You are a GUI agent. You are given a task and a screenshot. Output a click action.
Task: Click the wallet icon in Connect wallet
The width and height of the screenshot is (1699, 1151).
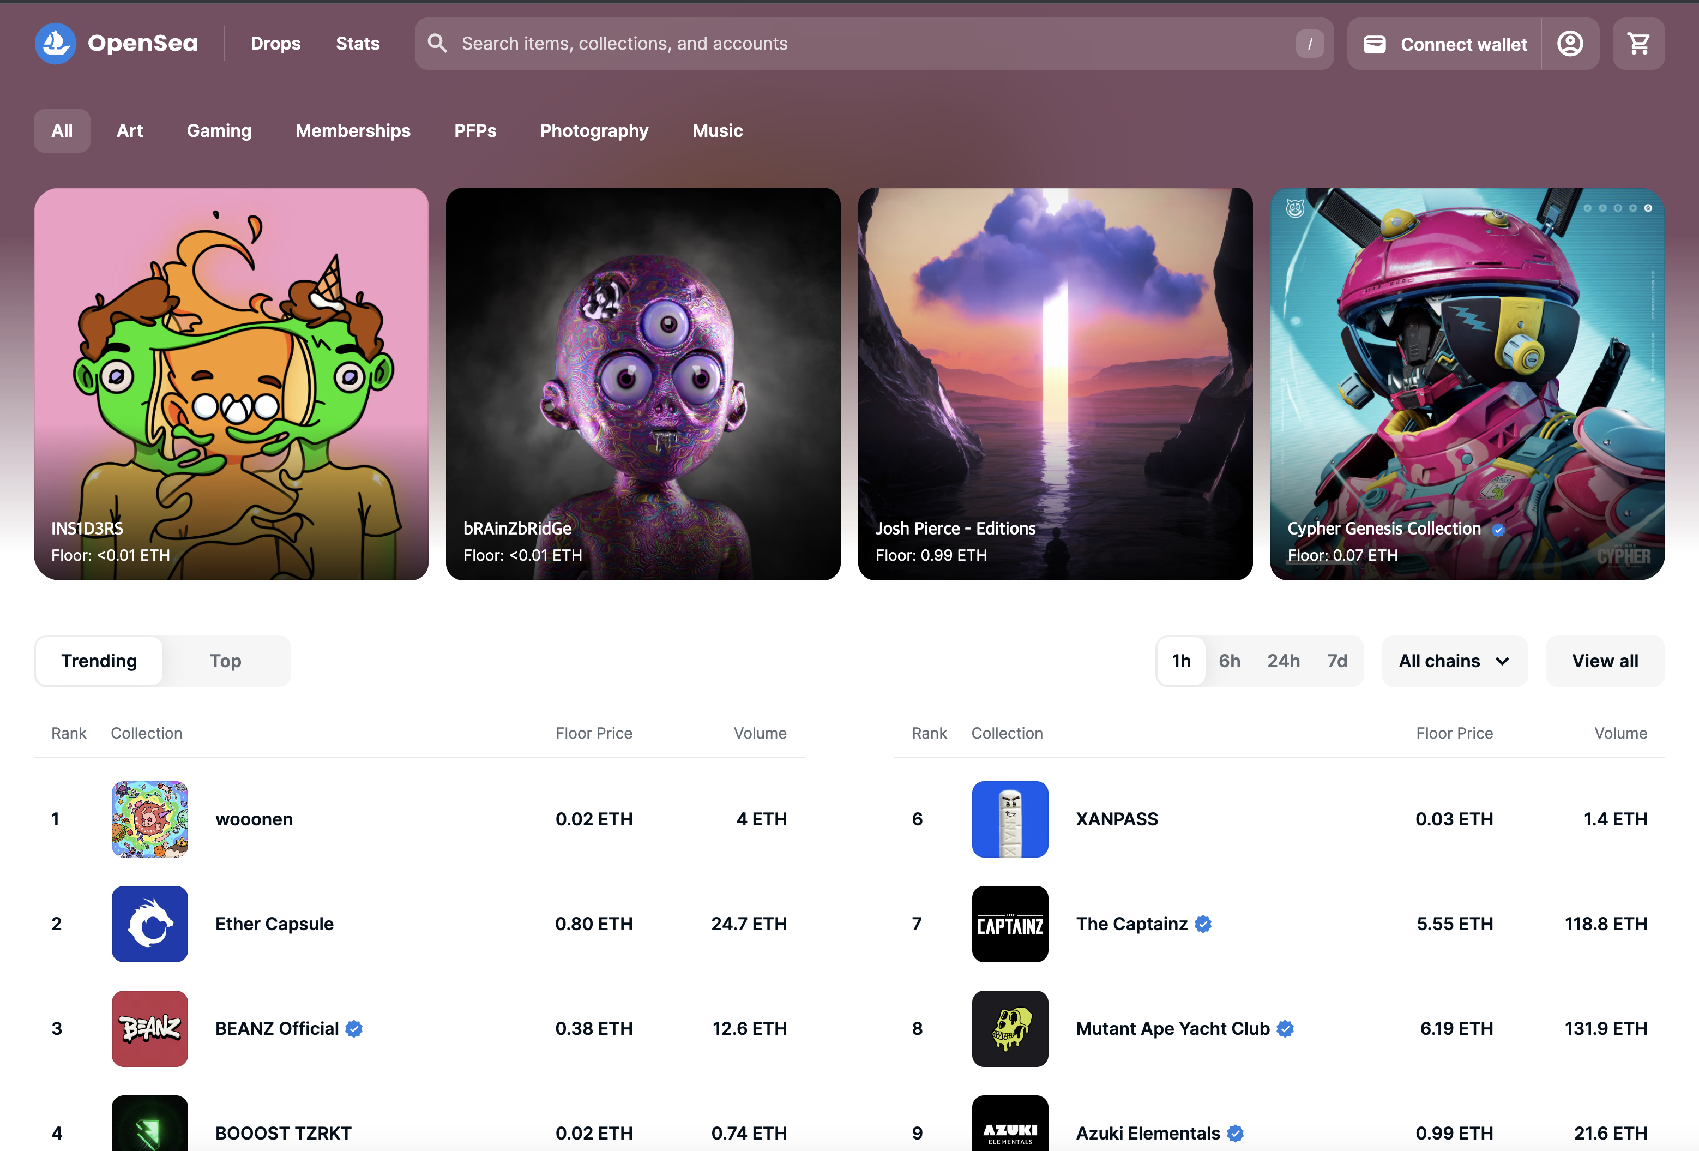coord(1375,44)
